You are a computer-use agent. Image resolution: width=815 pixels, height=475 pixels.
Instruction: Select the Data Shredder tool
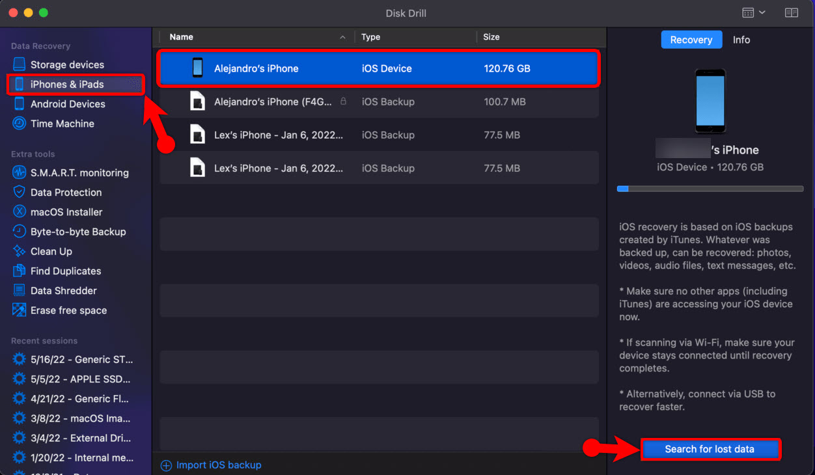coord(63,291)
